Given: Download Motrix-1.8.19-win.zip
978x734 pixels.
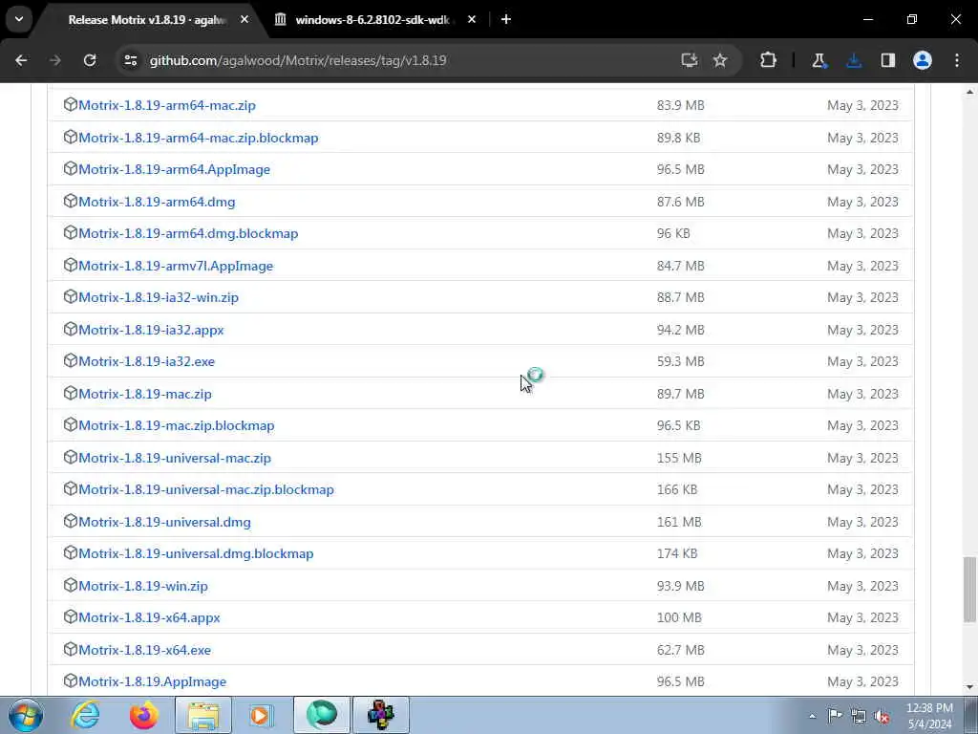Looking at the screenshot, I should (x=143, y=586).
